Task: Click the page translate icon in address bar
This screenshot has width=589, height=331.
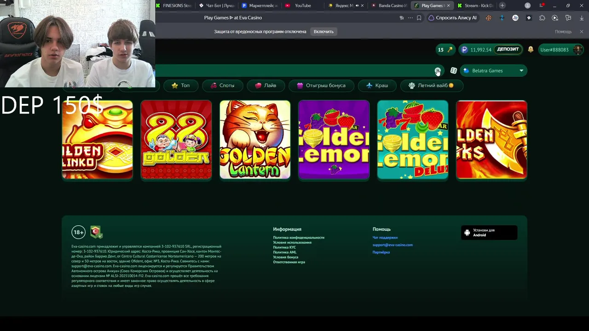Action: [402, 18]
